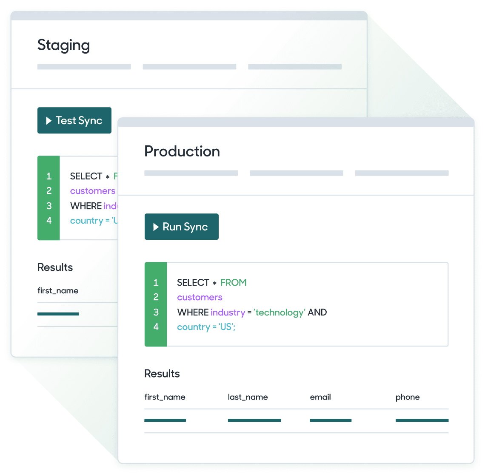Screen dimensions: 485x474
Task: Click the result row bar under phone
Action: (x=422, y=420)
